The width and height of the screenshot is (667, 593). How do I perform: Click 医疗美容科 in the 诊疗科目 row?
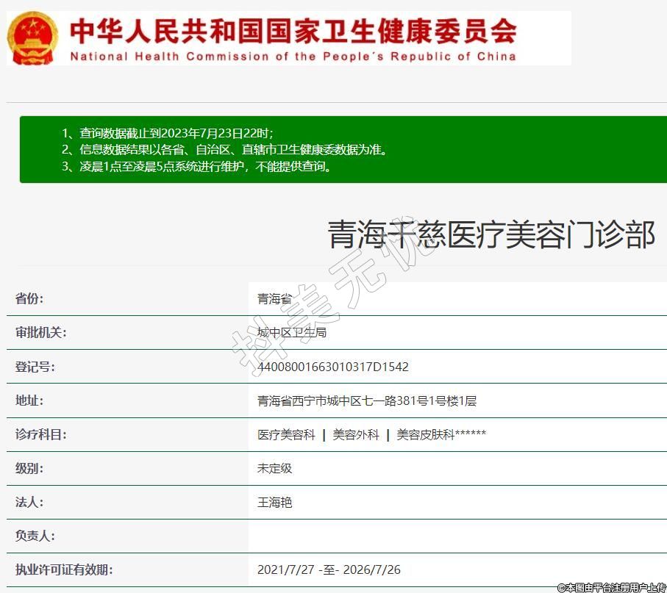click(x=286, y=434)
